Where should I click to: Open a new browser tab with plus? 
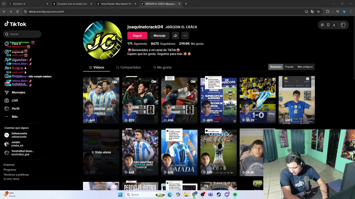point(186,4)
